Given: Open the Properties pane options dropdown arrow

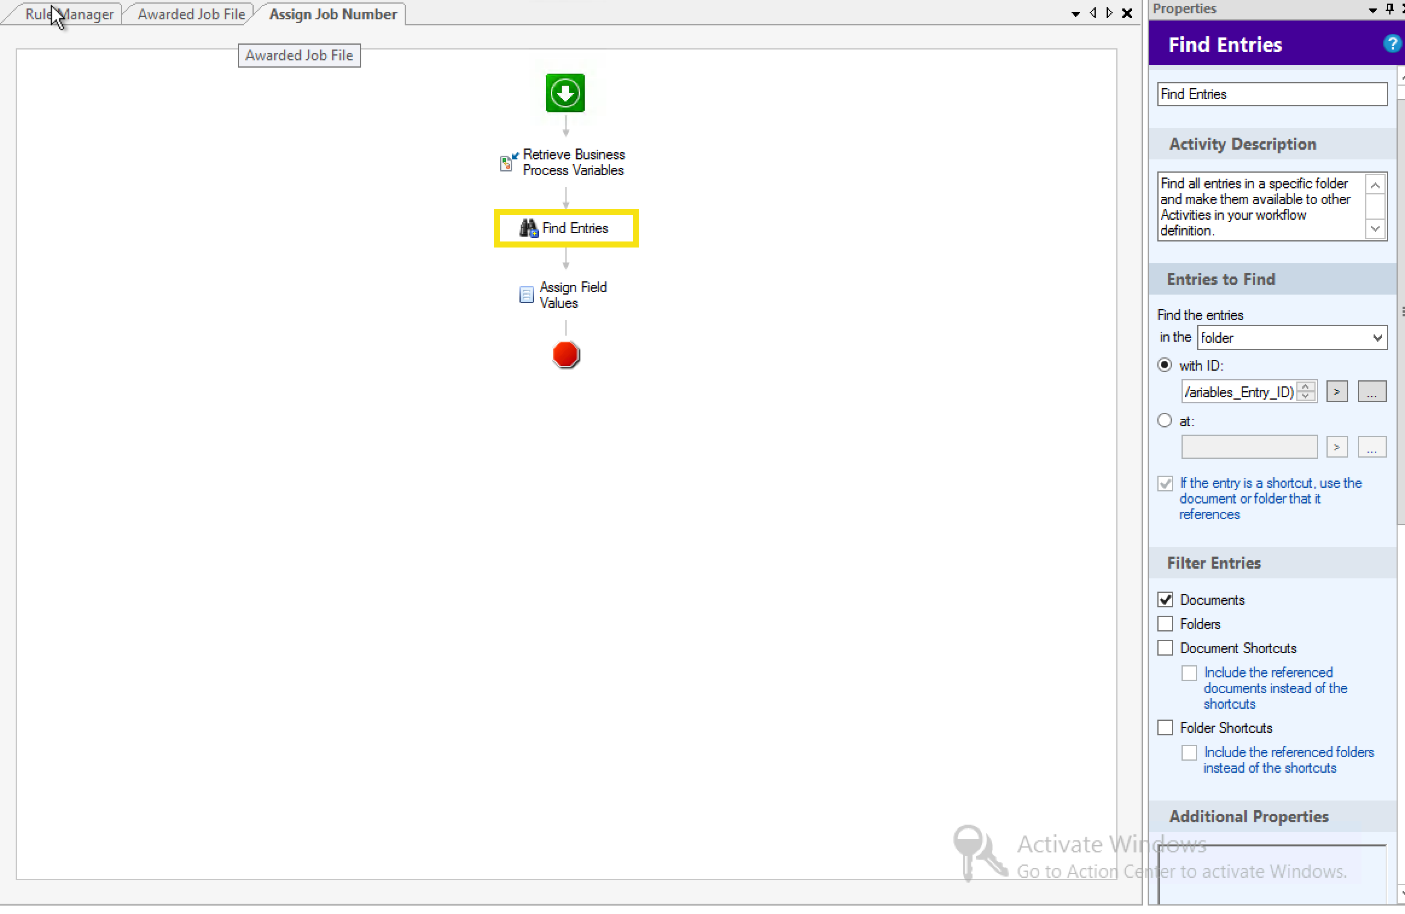Looking at the screenshot, I should [1372, 10].
